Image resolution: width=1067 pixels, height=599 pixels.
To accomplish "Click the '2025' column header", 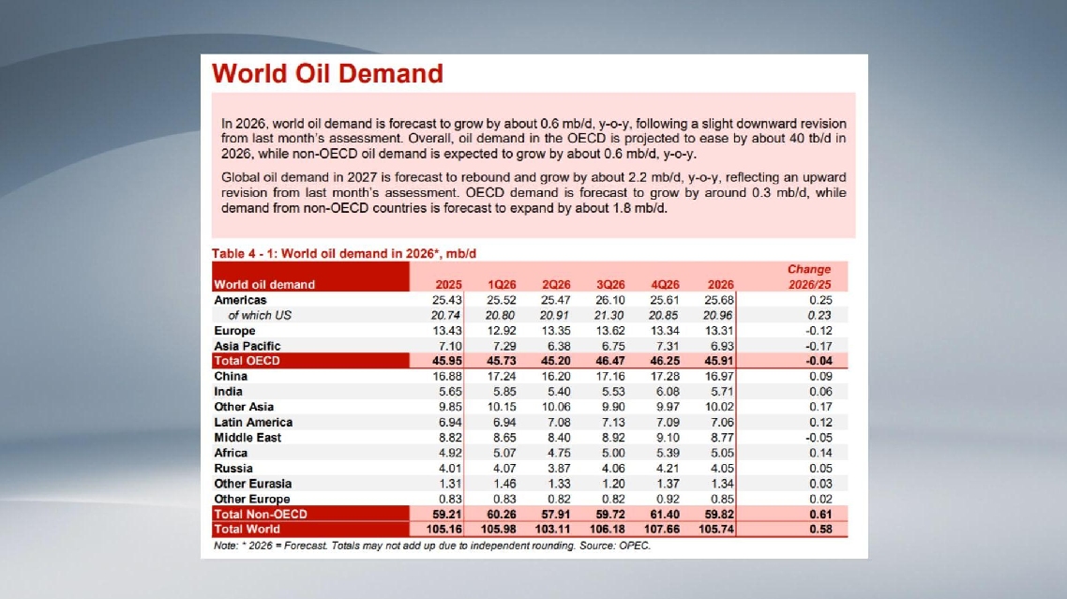I will (448, 285).
